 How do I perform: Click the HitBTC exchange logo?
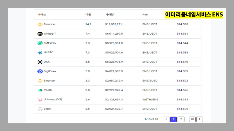[40, 53]
